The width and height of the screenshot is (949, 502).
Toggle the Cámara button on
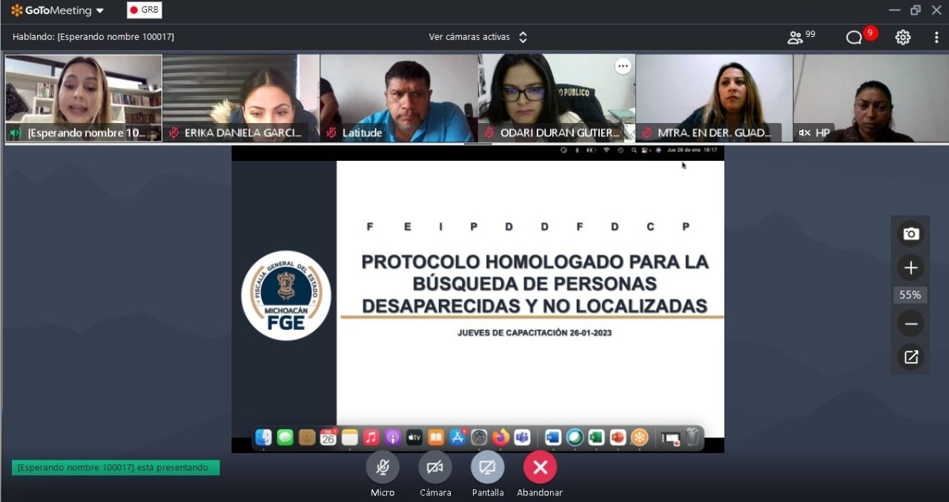tap(435, 467)
